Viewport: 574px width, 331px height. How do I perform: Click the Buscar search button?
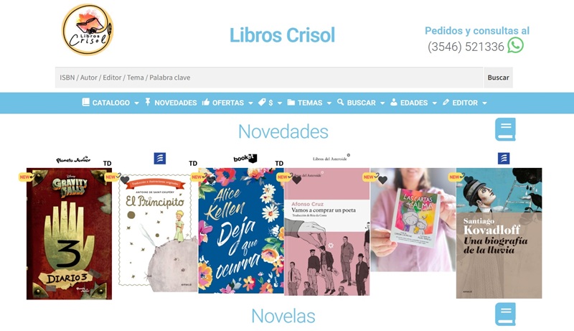[x=498, y=78]
